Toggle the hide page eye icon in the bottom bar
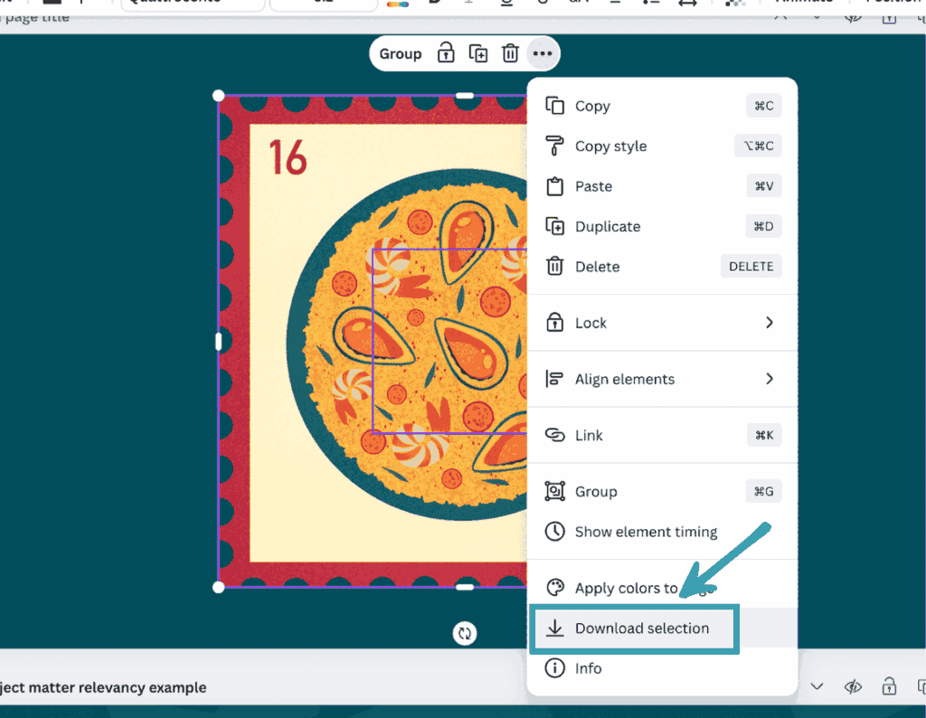Screen dimensions: 926x718 click(853, 687)
